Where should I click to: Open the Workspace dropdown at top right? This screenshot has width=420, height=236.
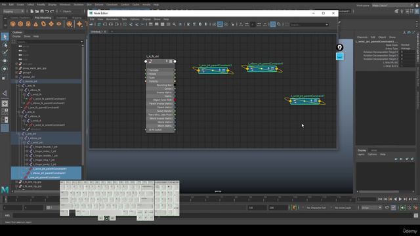pos(392,5)
